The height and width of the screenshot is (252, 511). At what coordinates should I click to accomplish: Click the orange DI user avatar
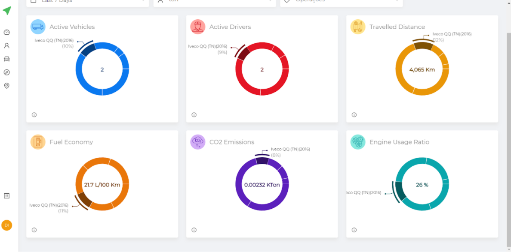click(7, 225)
